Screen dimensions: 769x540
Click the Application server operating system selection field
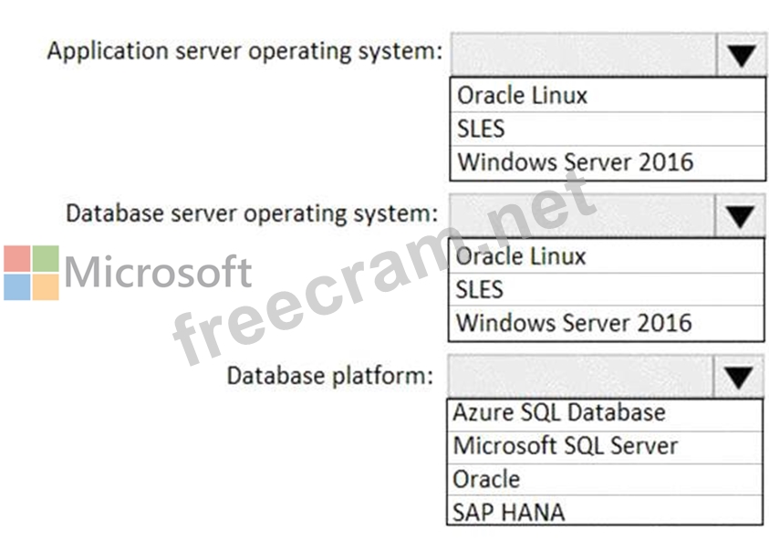(x=584, y=56)
